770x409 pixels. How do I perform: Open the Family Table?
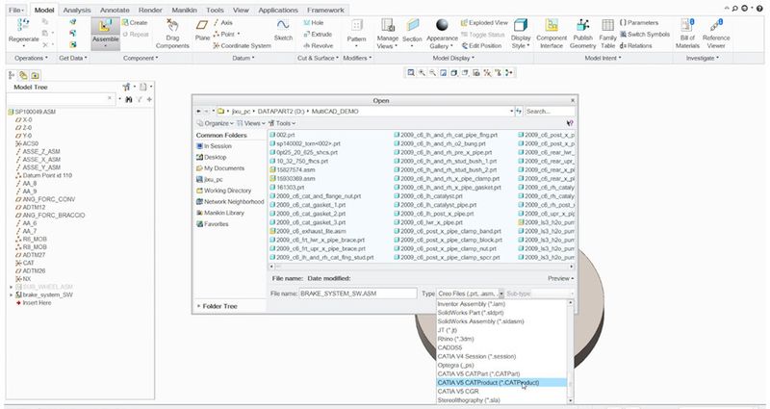[x=608, y=34]
